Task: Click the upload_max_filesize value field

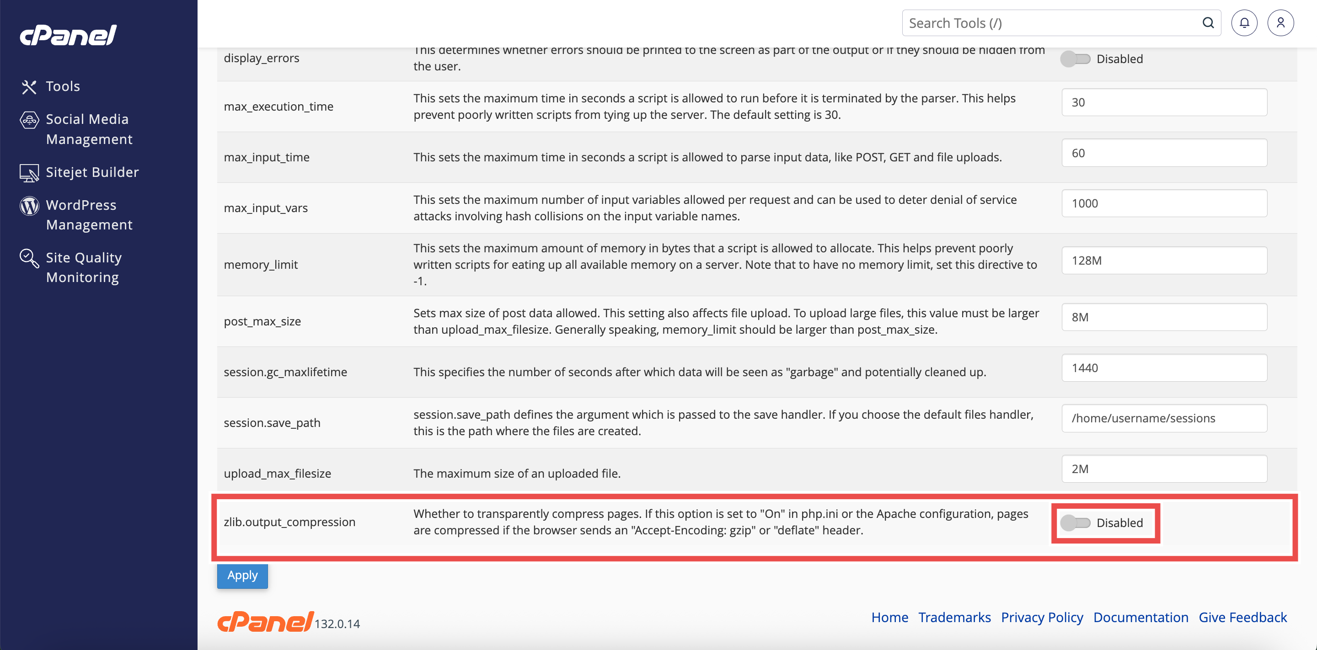Action: 1164,469
